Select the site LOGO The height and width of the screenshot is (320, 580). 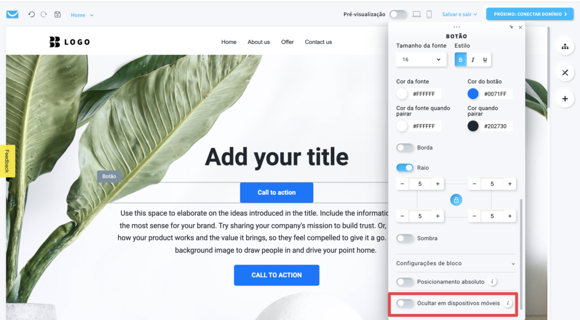point(70,42)
